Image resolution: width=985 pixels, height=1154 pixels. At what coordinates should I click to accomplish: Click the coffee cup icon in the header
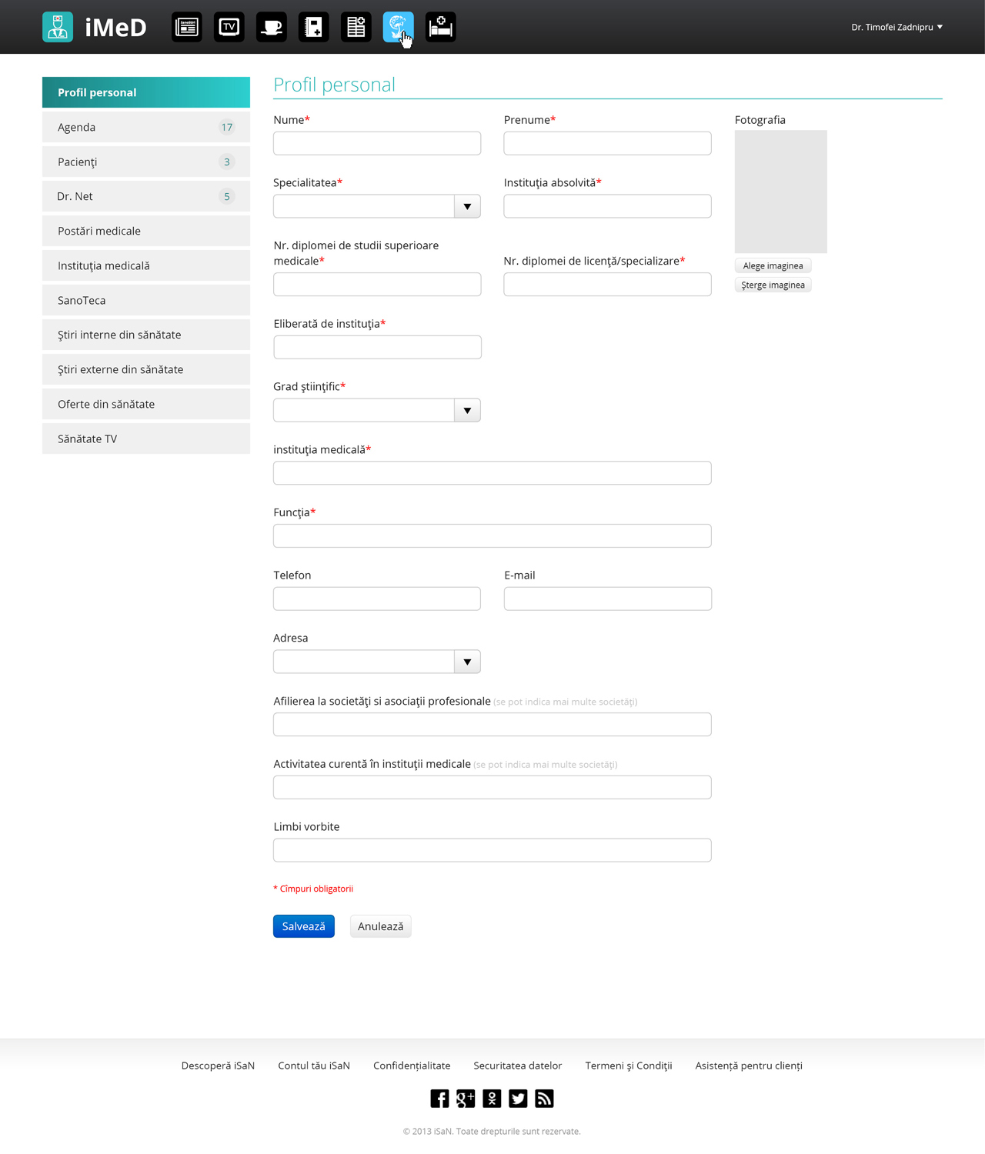pos(272,27)
